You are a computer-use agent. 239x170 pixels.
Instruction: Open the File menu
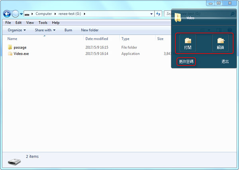tap(8, 23)
